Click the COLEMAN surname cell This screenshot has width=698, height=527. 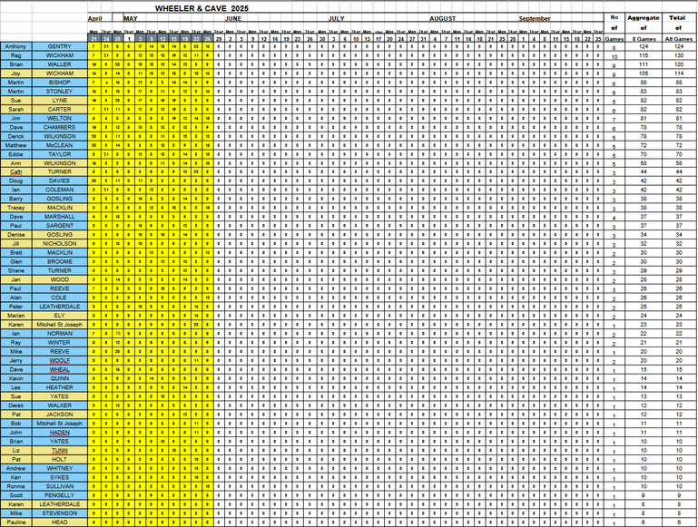60,190
